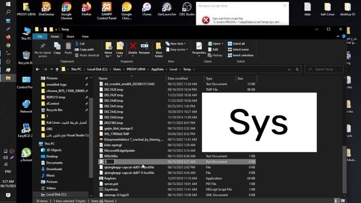
Task: Select Local Disk (C:) in sidebar
Action: click(56, 195)
